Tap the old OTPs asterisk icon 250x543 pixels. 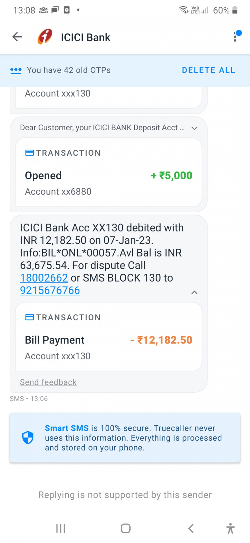(16, 70)
